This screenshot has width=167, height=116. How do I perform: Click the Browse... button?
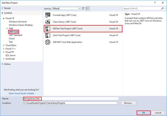click(128, 103)
